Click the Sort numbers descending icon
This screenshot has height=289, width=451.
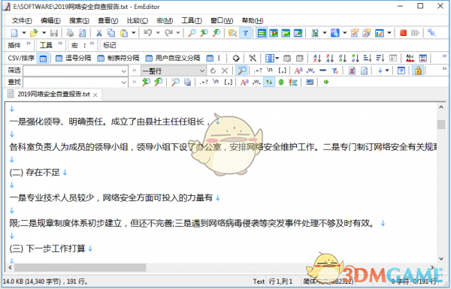pyautogui.click(x=356, y=59)
